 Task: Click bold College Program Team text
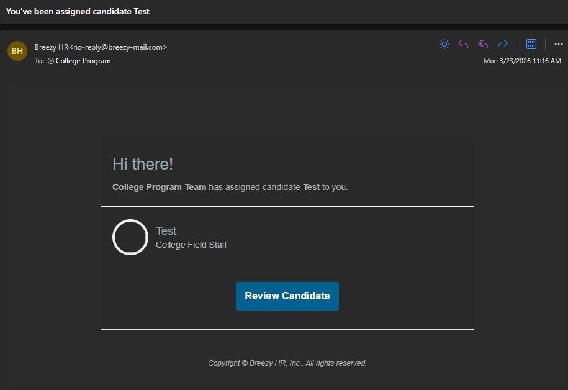click(159, 187)
